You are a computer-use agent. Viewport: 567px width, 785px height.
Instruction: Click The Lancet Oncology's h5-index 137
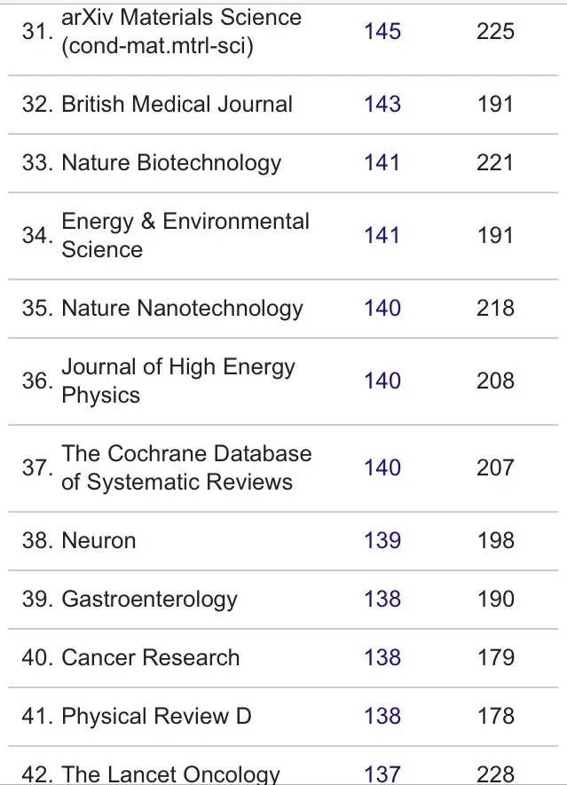click(x=382, y=774)
